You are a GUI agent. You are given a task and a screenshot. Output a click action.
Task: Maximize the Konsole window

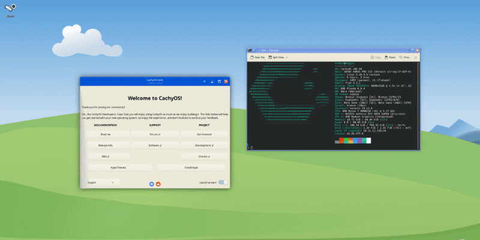pos(413,50)
